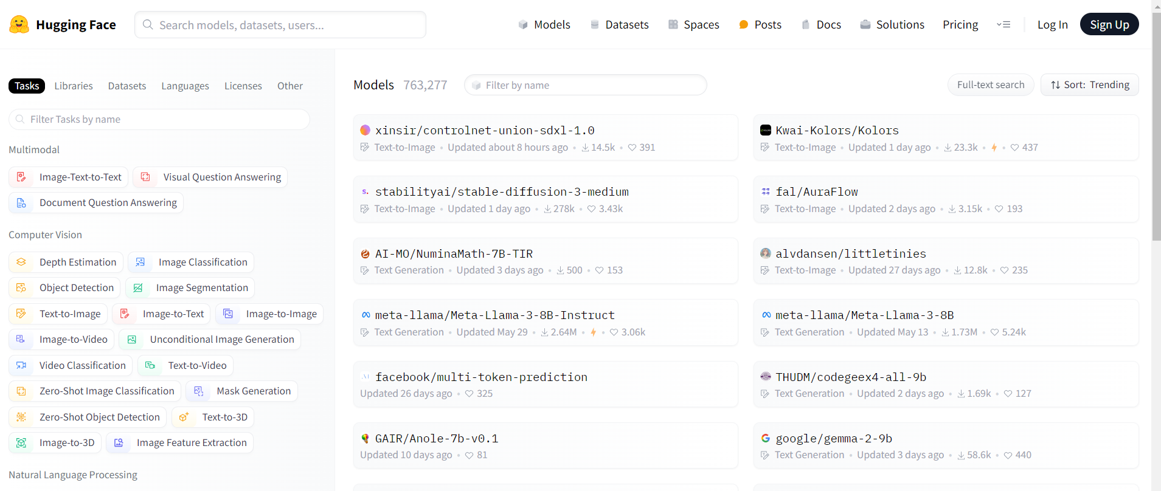
Task: Switch to the Libraries tab
Action: point(74,86)
